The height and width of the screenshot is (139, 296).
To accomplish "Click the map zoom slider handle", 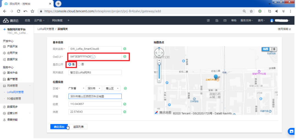I will coord(159,64).
